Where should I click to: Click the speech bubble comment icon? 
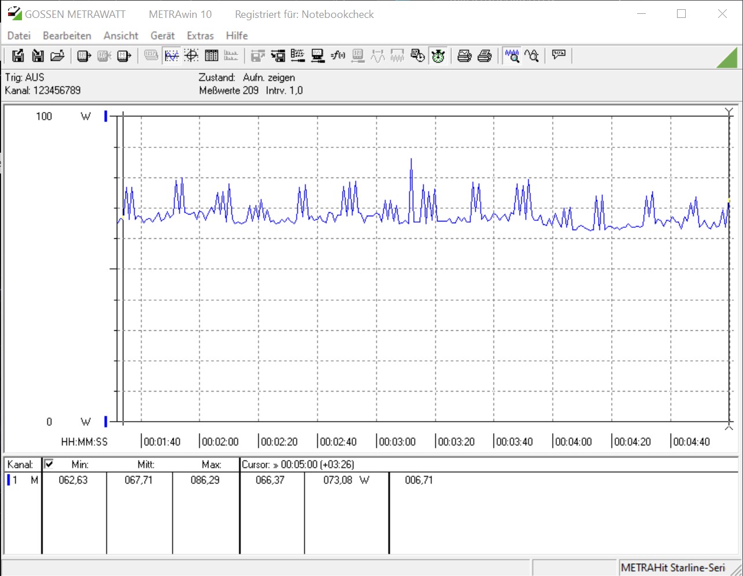(558, 55)
